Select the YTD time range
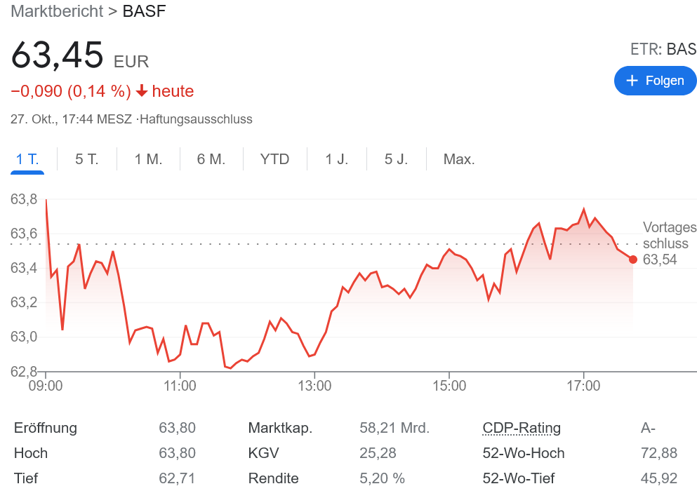Image resolution: width=697 pixels, height=498 pixels. 274,159
